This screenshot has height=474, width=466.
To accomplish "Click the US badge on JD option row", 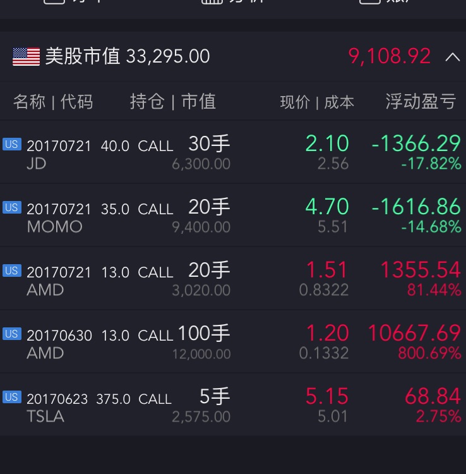I will [11, 144].
